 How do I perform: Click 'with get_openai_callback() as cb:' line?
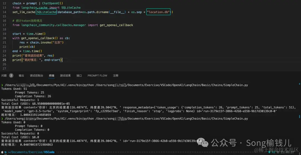tap(41, 38)
